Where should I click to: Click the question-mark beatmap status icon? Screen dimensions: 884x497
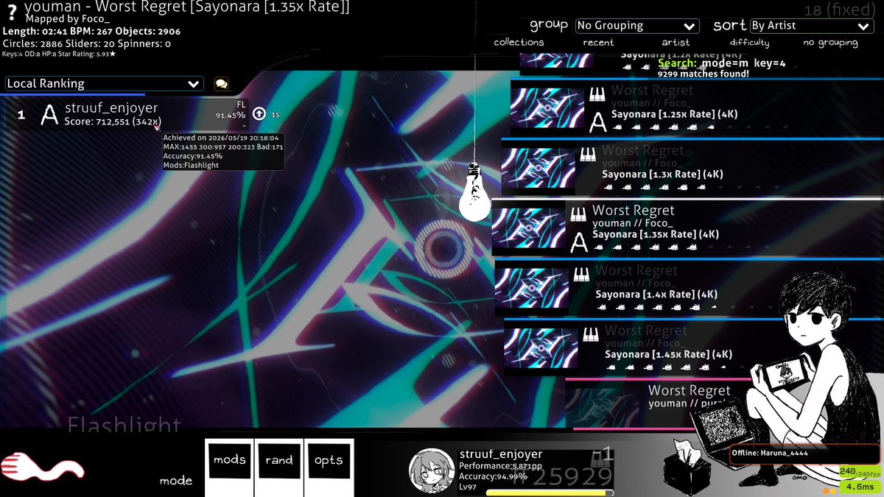(x=12, y=12)
